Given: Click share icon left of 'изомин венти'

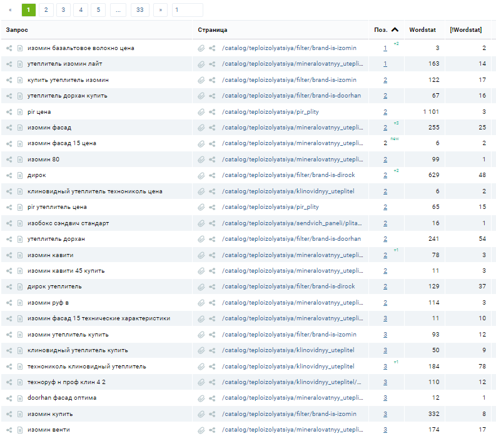Looking at the screenshot, I should tap(9, 430).
